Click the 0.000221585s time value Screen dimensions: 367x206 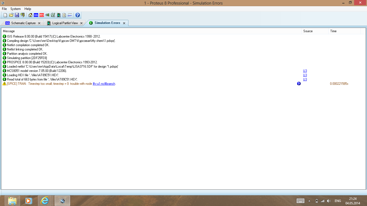(339, 84)
